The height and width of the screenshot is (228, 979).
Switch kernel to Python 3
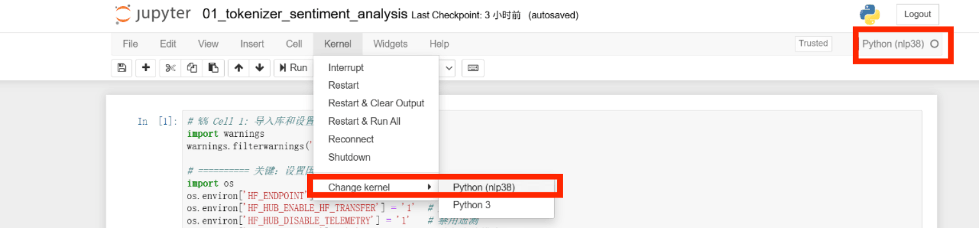coord(496,205)
